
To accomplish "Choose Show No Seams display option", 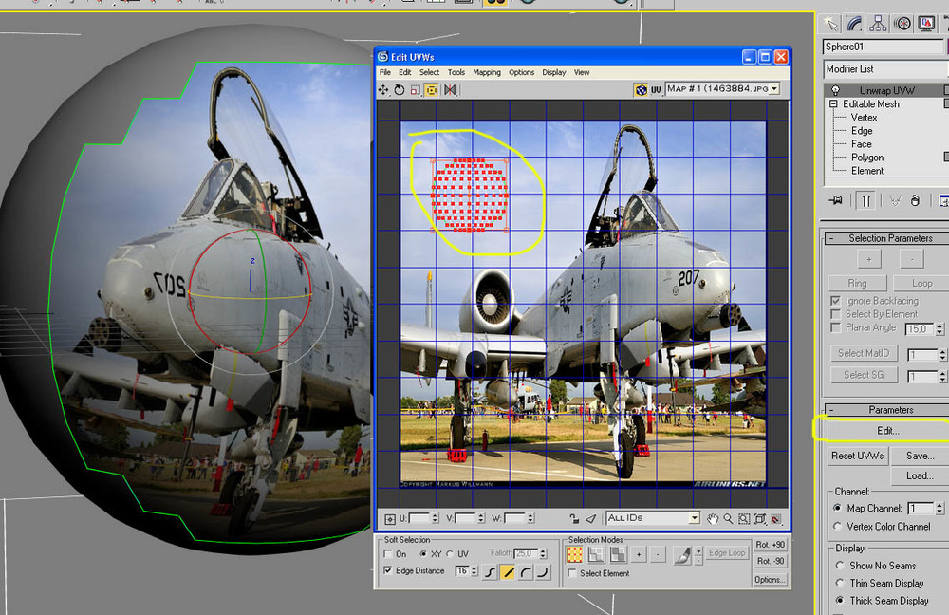I will [x=840, y=566].
